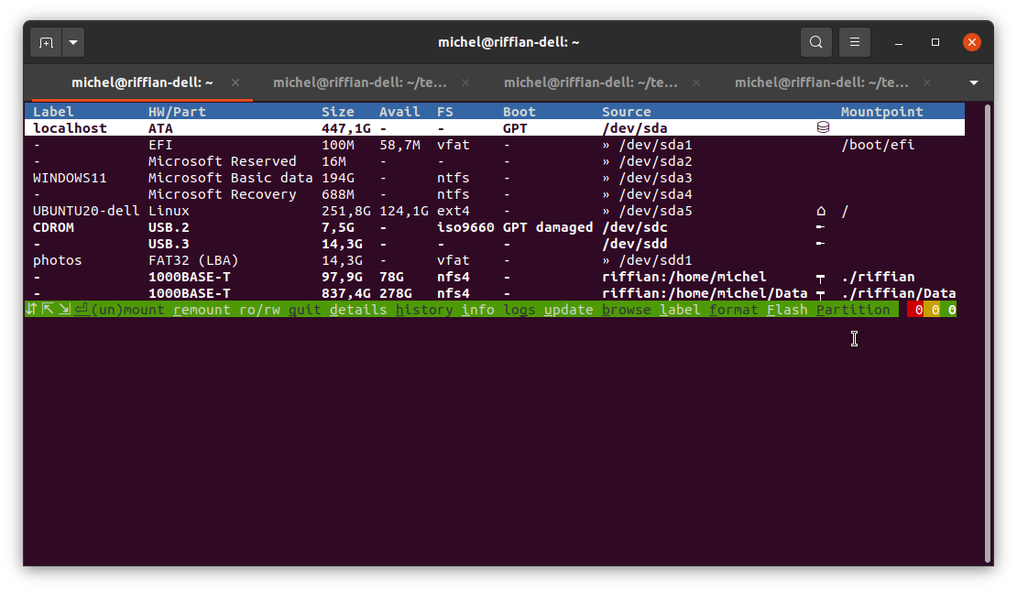The width and height of the screenshot is (1017, 592).
Task: Click the enter-key icon in status bar
Action: [x=81, y=310]
